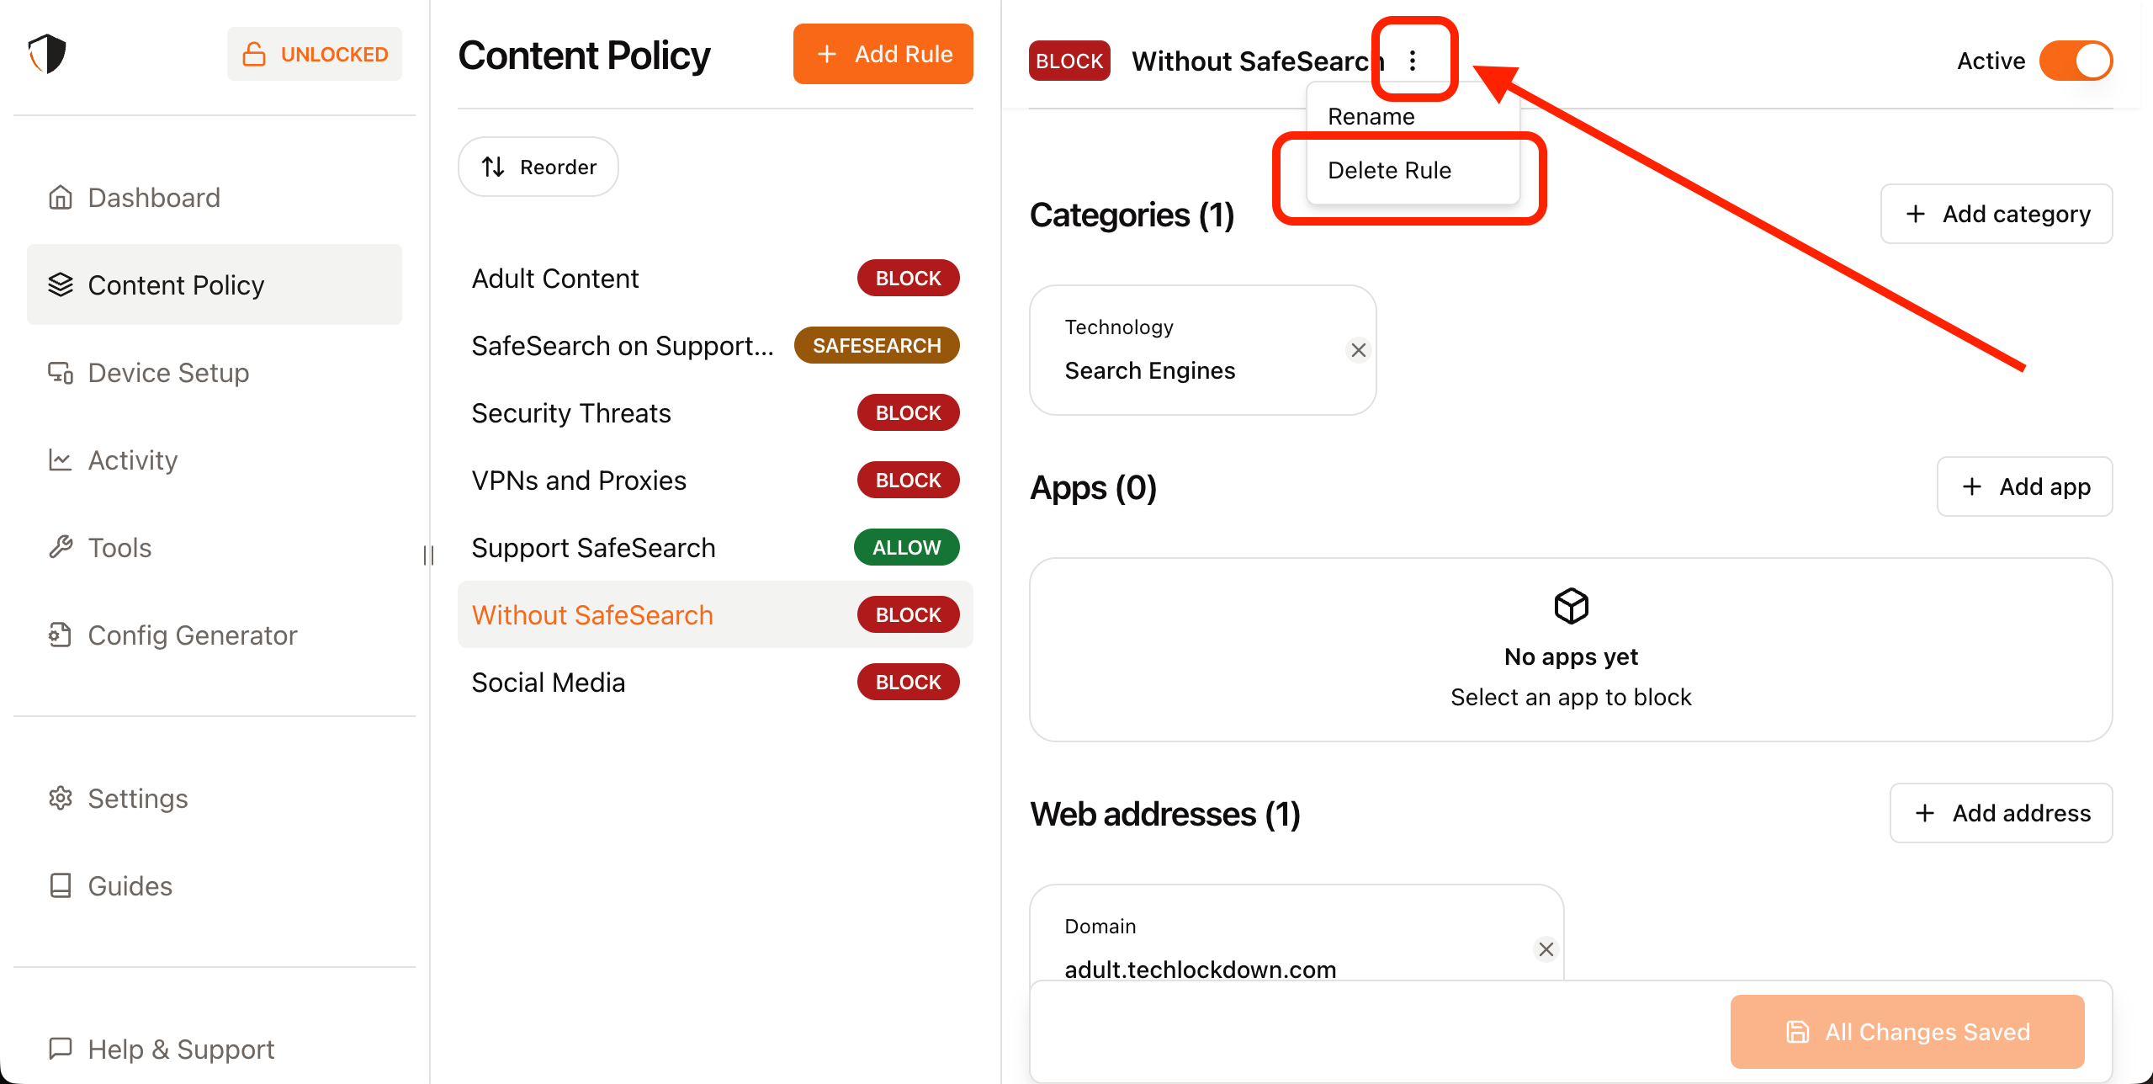The image size is (2153, 1084).
Task: Toggle the Active rule switch off
Action: tap(2076, 61)
